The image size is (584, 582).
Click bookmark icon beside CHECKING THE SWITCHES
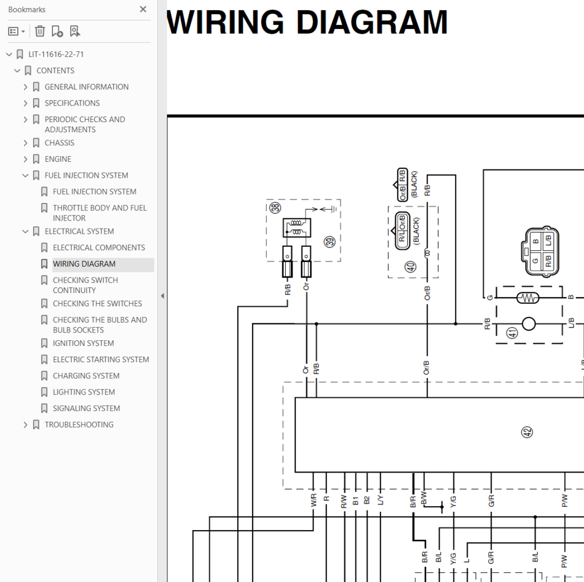pyautogui.click(x=44, y=304)
